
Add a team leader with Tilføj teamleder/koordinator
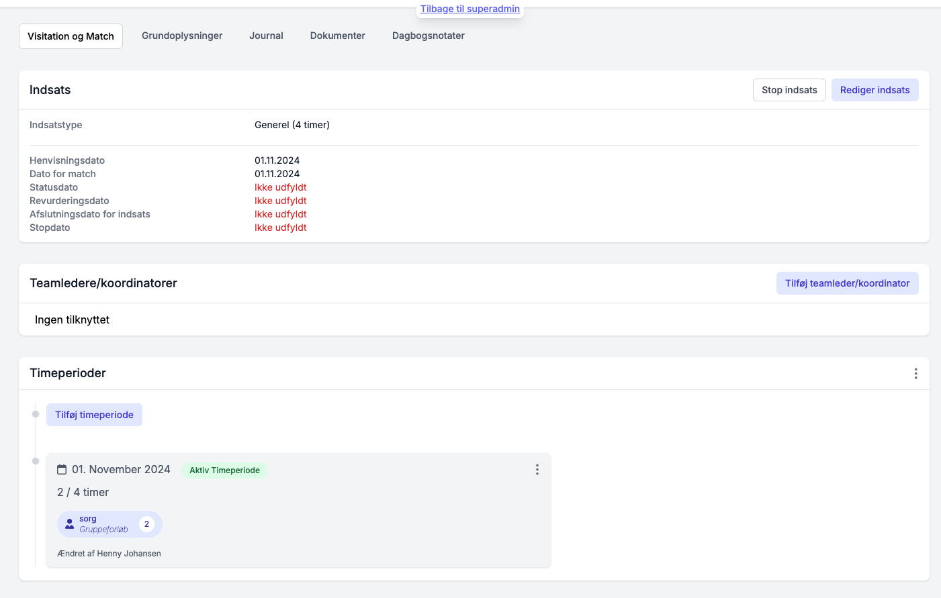click(847, 283)
